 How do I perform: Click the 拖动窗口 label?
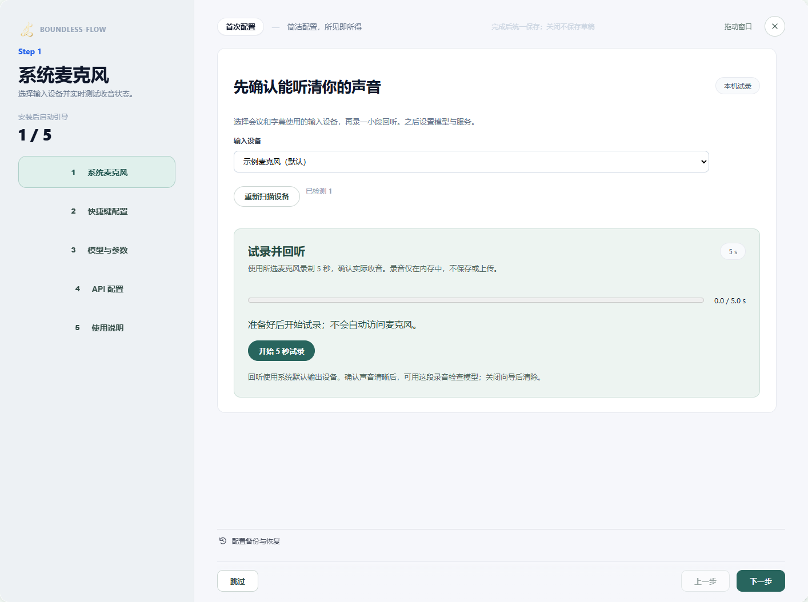pos(738,27)
